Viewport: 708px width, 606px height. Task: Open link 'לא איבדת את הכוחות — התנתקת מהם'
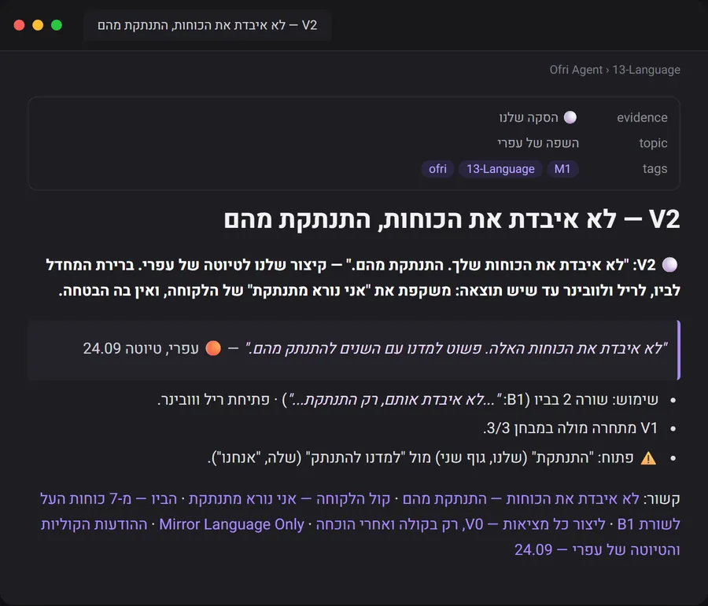pyautogui.click(x=521, y=499)
